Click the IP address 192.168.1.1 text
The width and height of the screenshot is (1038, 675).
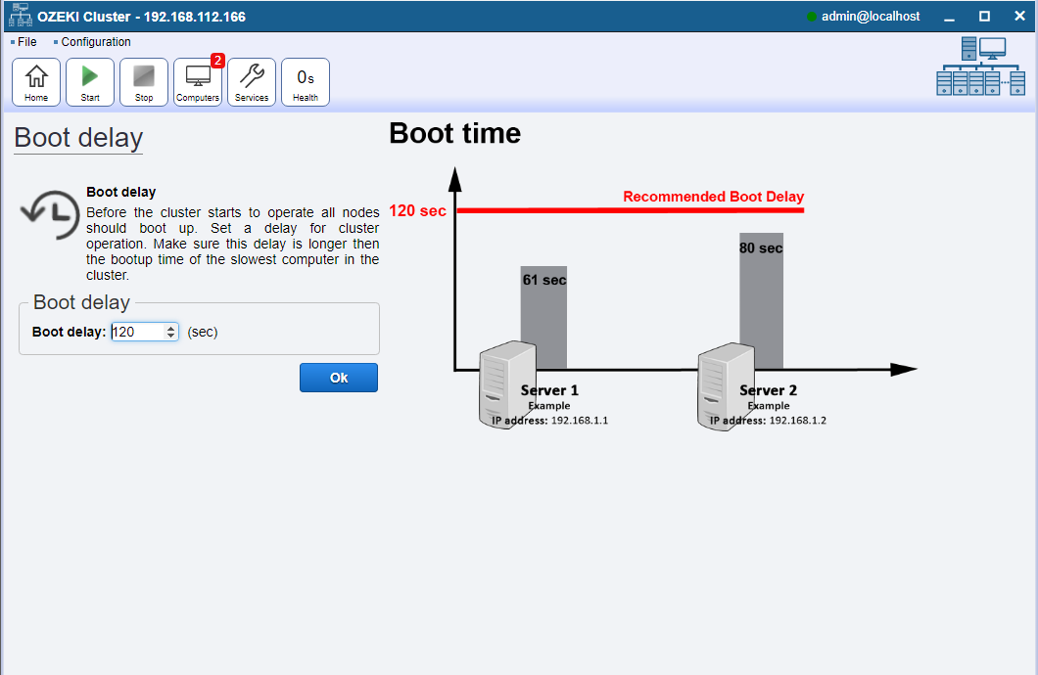click(x=549, y=421)
